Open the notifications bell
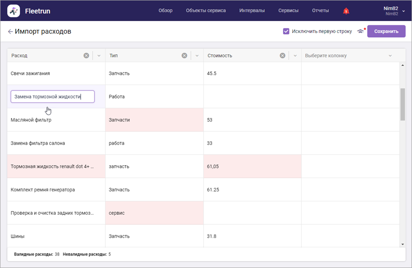Screen dimensions: 412x268 [346, 11]
